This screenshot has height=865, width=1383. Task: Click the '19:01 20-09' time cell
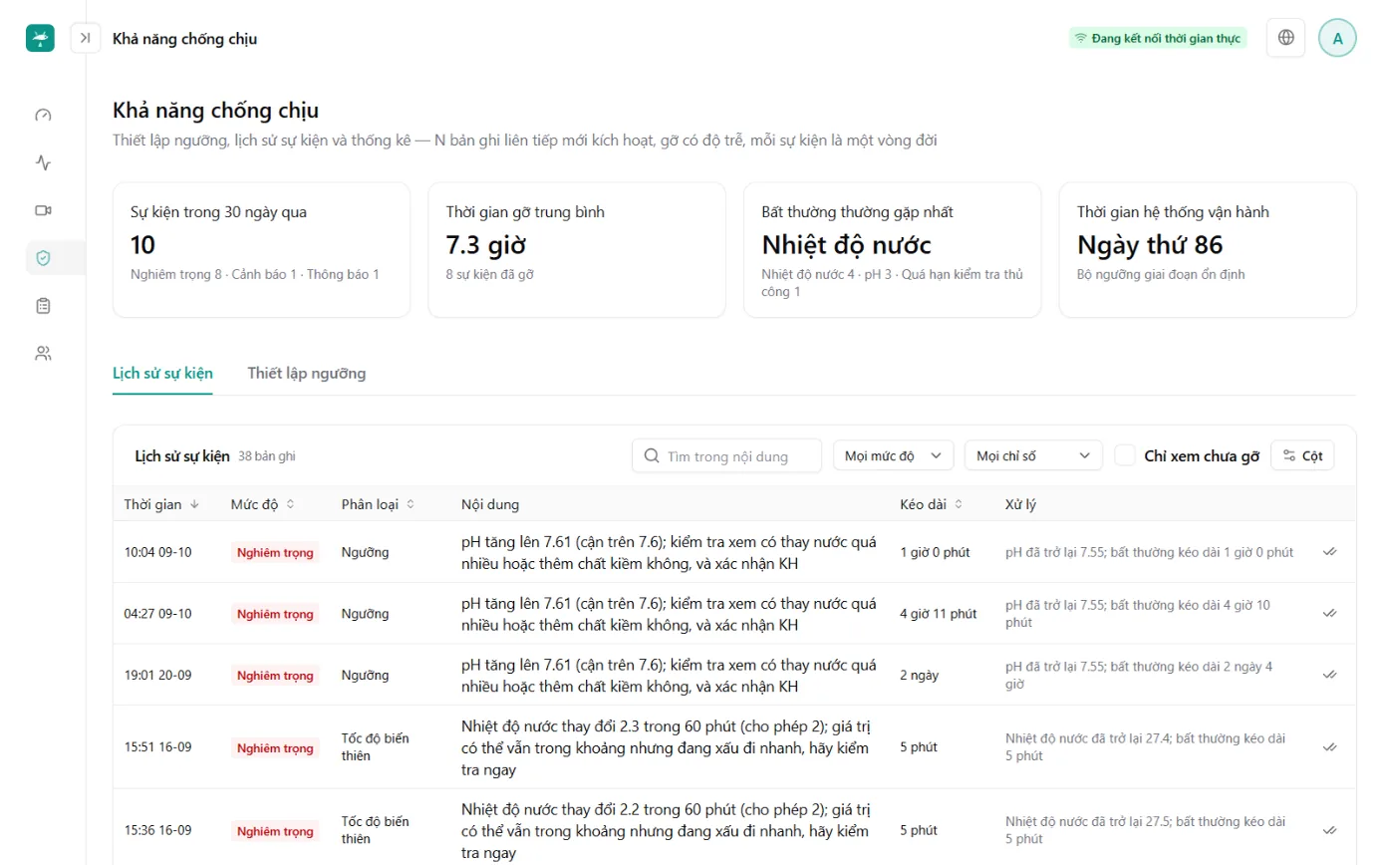[157, 675]
